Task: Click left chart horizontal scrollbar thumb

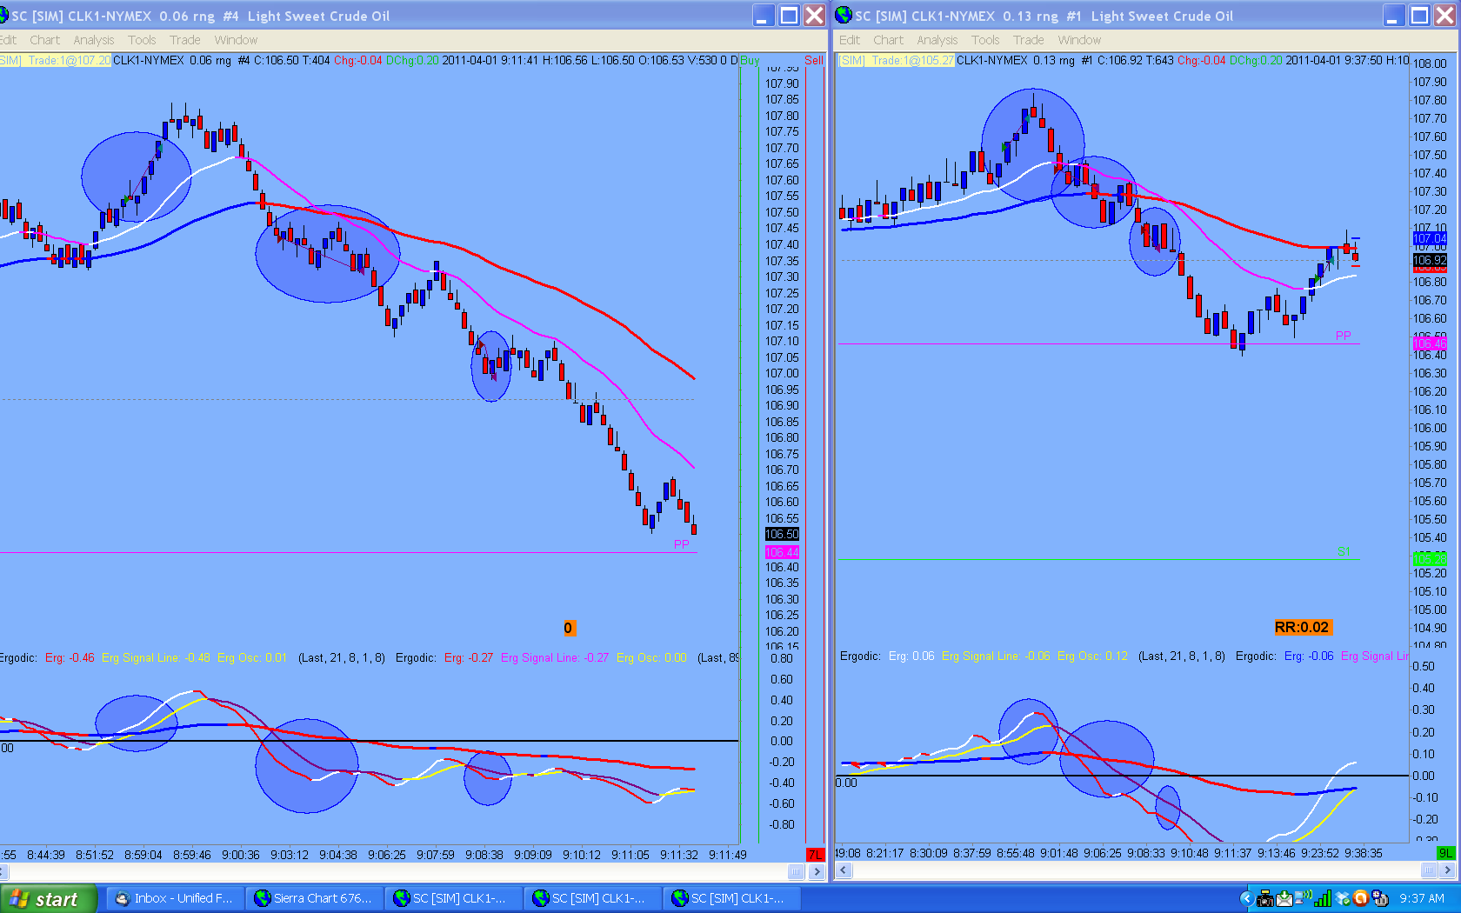Action: point(796,871)
